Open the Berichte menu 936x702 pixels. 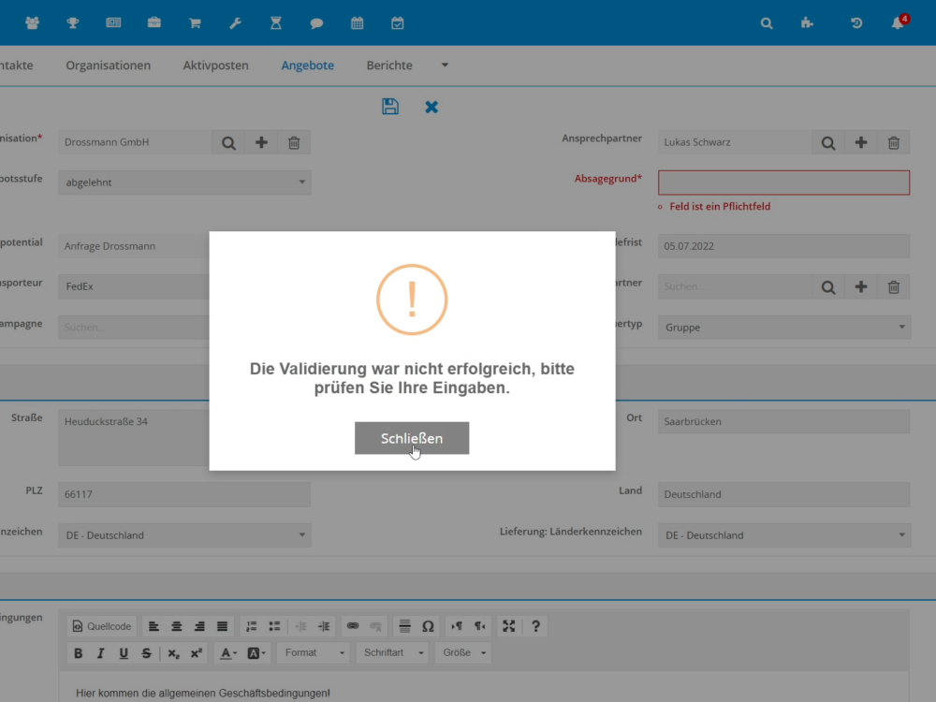[x=389, y=66]
